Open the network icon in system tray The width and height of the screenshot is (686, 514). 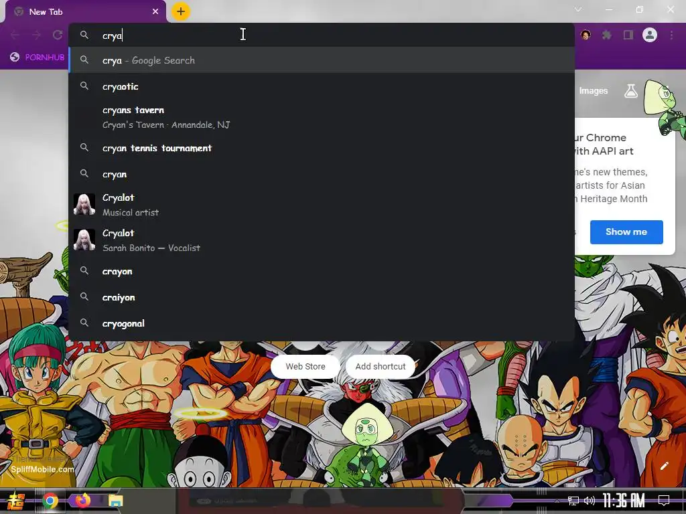(x=573, y=501)
